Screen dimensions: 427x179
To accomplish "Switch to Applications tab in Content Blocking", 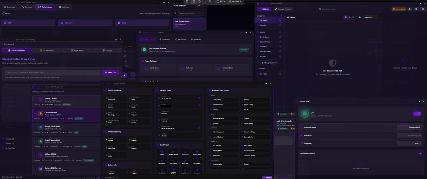I will [77, 50].
